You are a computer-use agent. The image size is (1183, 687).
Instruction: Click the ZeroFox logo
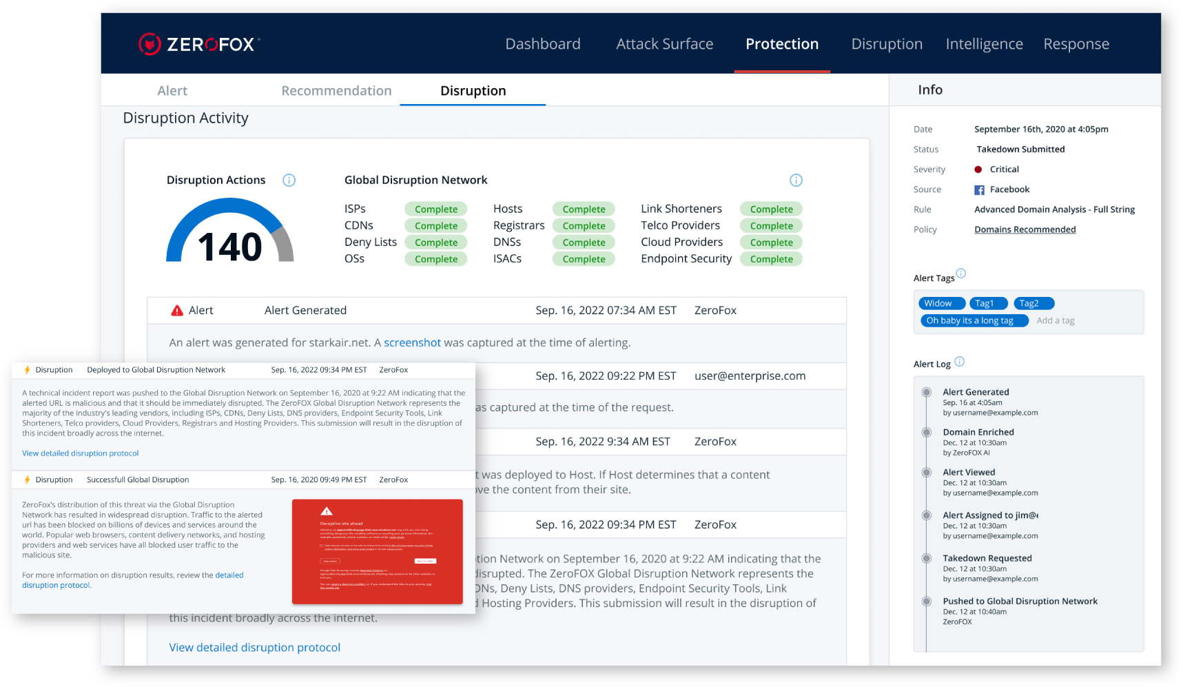tap(199, 44)
